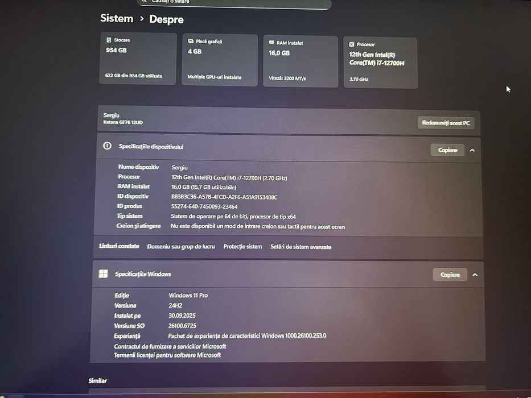The width and height of the screenshot is (531, 398).
Task: Open Contractul de furnizare a serviciilor Microsoft
Action: [x=170, y=346]
